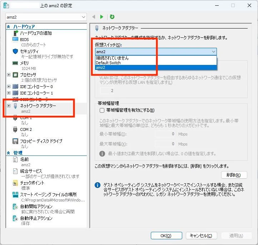Click the green refresh icon in toolbar
Viewport: 258px width, 245px height.
[x=112, y=17]
